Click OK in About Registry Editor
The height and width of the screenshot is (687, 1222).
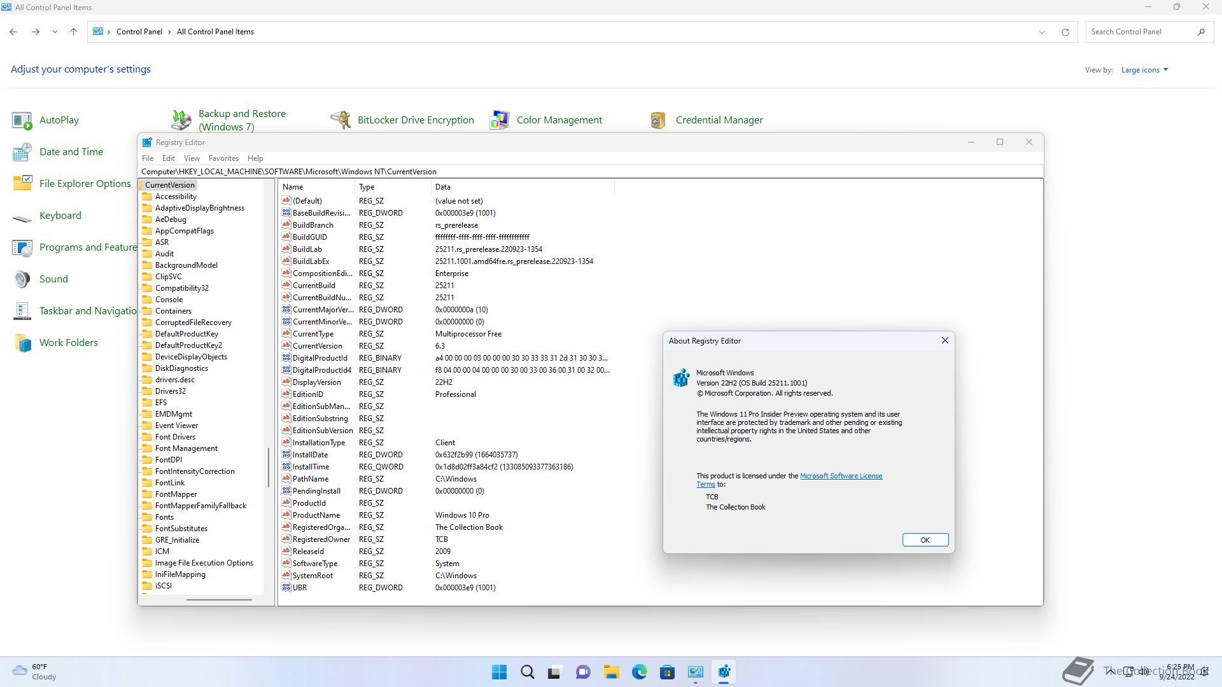point(925,540)
